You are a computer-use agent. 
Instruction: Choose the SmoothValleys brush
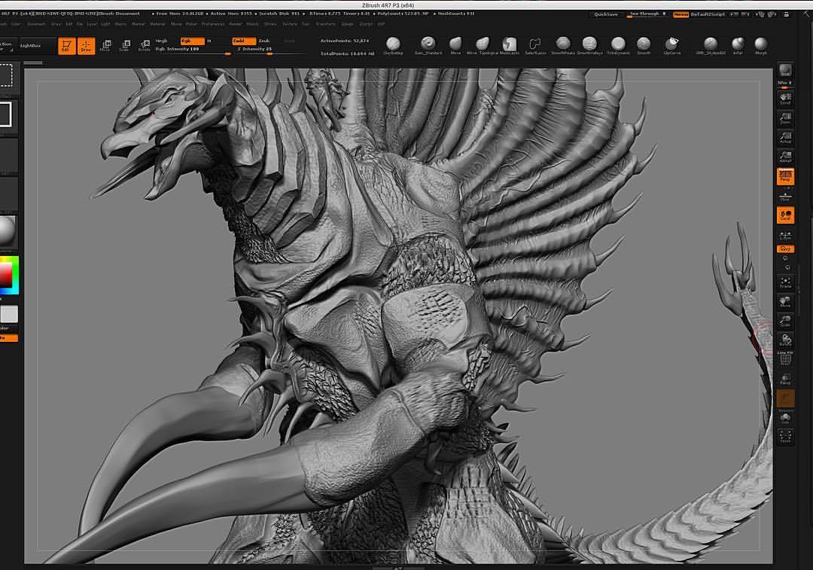589,45
